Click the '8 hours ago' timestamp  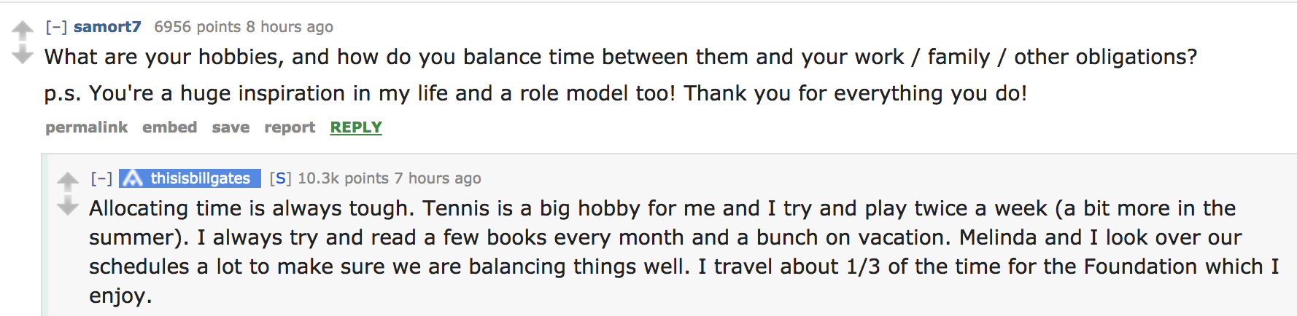290,27
